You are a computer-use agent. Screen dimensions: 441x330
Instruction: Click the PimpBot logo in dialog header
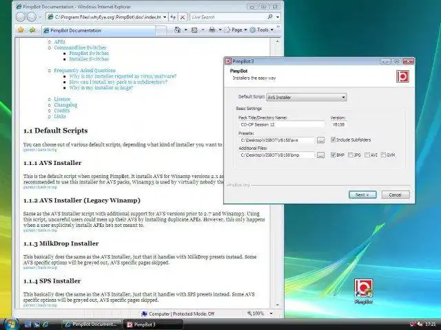click(402, 76)
